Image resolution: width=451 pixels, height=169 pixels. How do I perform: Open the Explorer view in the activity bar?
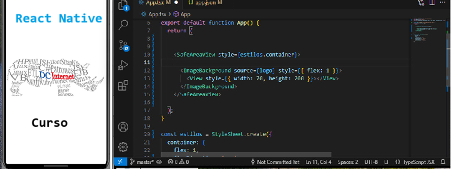[x=123, y=5]
